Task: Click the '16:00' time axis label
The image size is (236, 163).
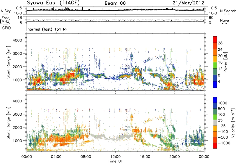Action: click(145, 157)
